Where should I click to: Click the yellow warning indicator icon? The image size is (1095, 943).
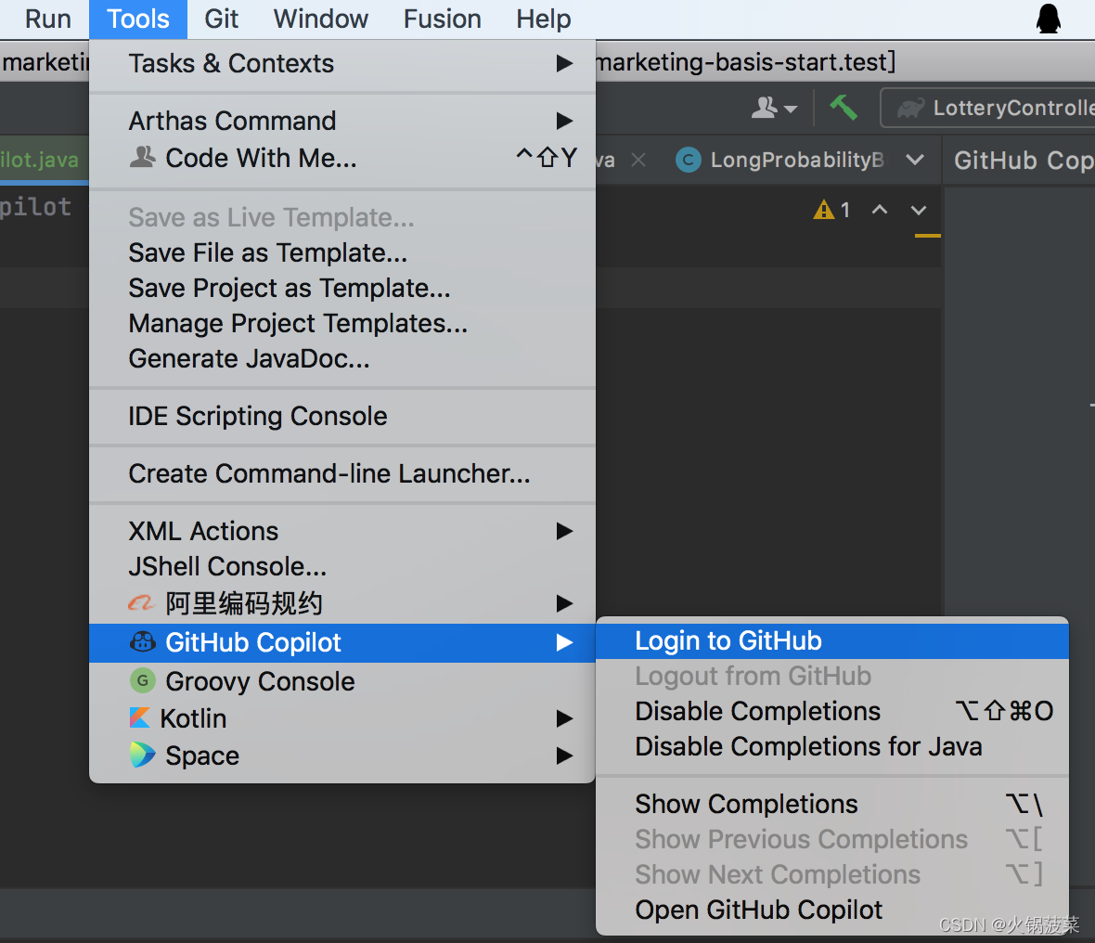click(x=823, y=210)
